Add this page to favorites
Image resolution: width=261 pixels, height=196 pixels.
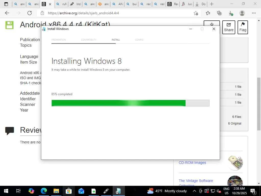click(x=196, y=13)
